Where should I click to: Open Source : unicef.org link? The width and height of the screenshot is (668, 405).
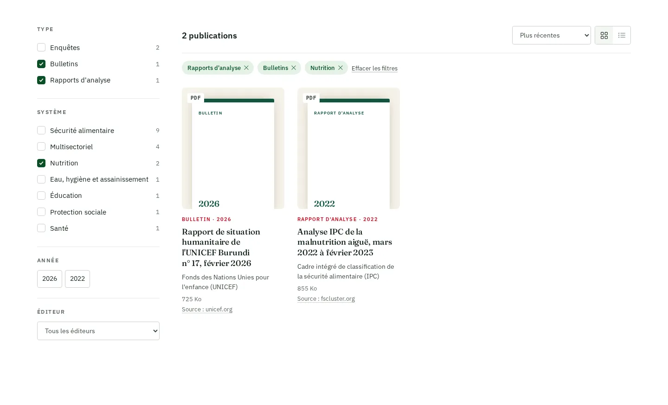[x=207, y=310]
